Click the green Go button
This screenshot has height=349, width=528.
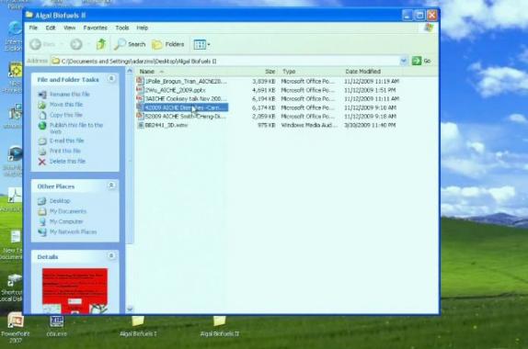421,61
